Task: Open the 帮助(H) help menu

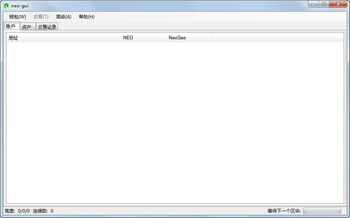Action: [x=86, y=17]
